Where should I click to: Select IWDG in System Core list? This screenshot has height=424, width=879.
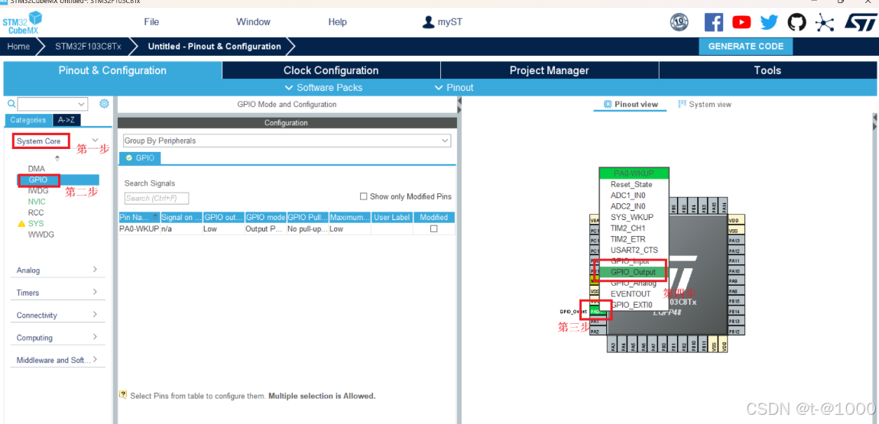(x=38, y=190)
